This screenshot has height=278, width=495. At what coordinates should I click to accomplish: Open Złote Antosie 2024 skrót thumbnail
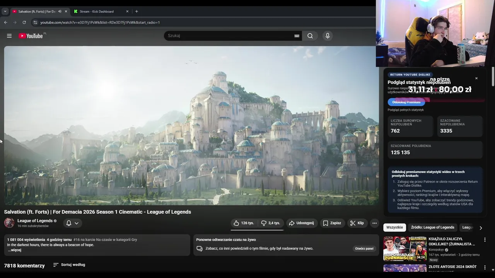tap(405, 268)
